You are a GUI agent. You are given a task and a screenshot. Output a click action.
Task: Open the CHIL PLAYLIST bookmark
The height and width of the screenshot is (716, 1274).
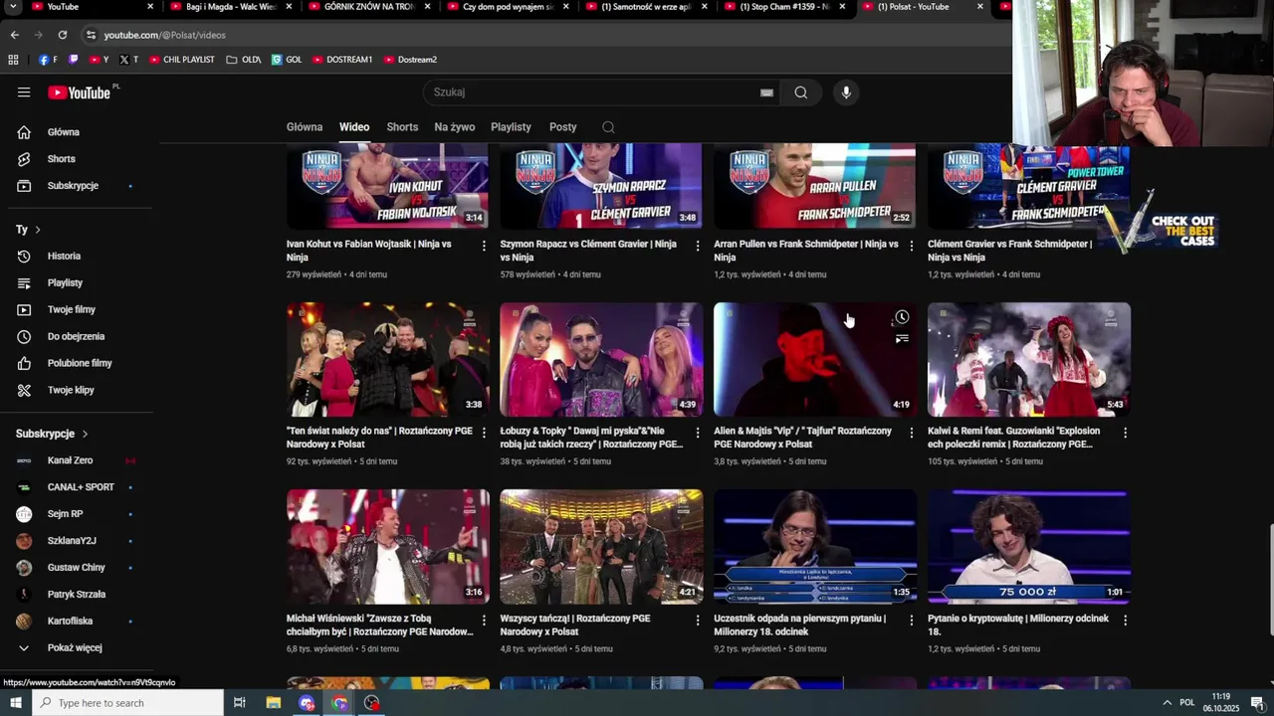pos(182,60)
